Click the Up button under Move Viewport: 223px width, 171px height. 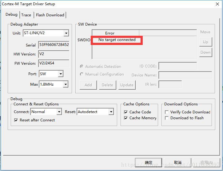click(x=206, y=42)
